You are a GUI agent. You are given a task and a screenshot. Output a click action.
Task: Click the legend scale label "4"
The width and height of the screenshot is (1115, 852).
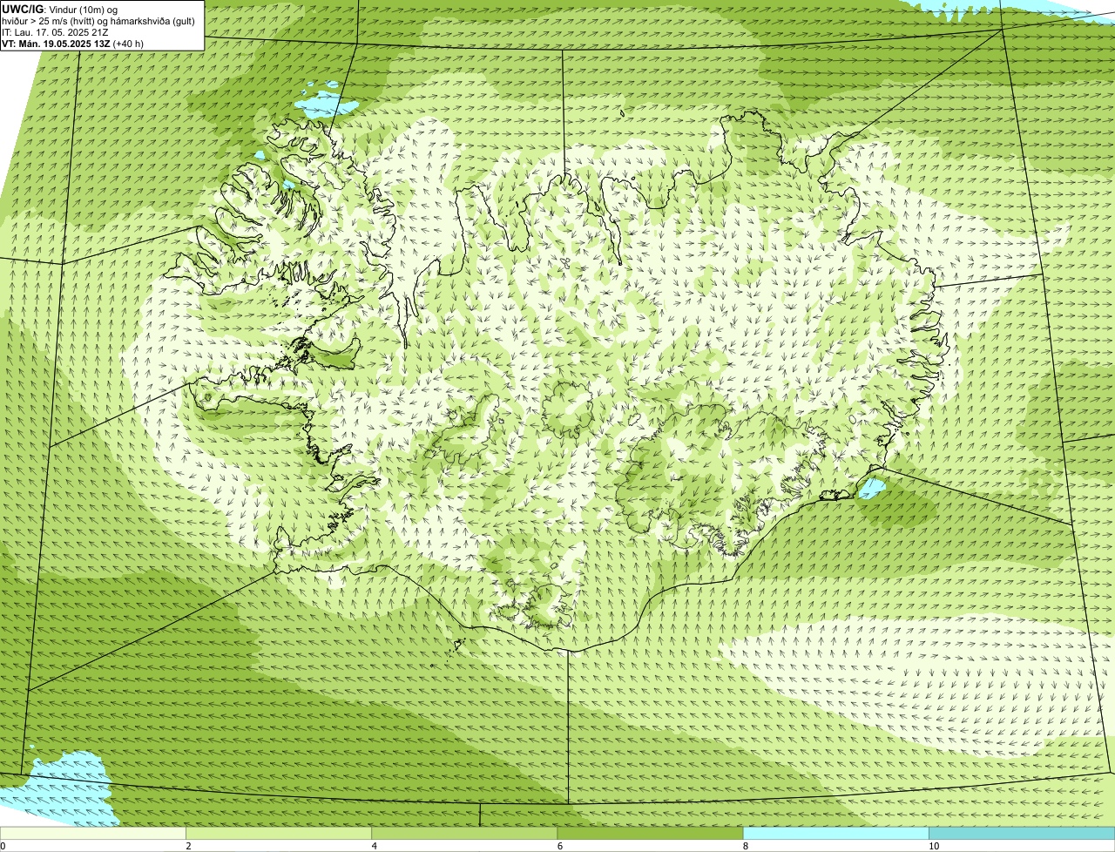click(x=375, y=846)
